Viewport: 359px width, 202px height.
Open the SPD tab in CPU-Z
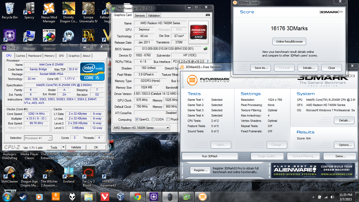click(x=61, y=56)
